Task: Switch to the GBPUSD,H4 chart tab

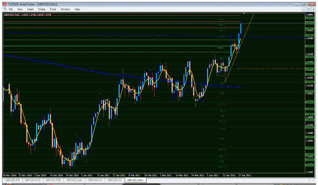Action: [x=95, y=180]
